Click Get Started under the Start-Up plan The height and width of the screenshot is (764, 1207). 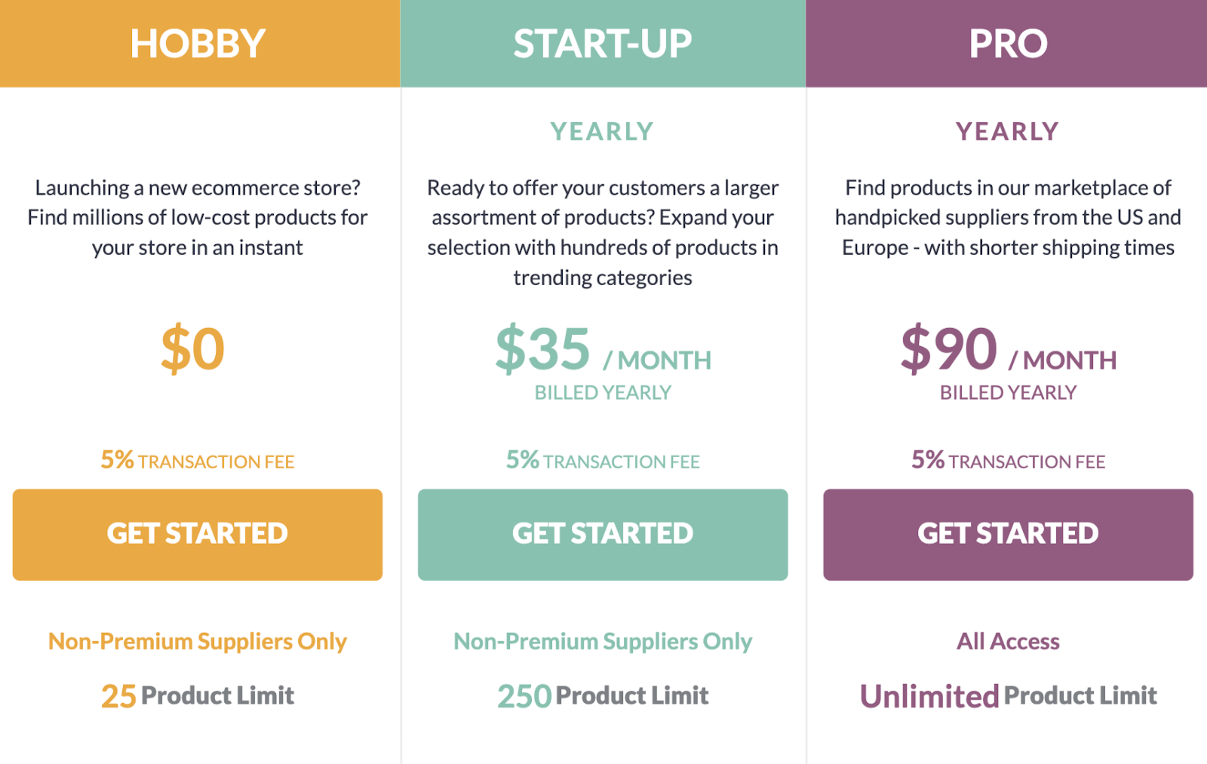[602, 534]
